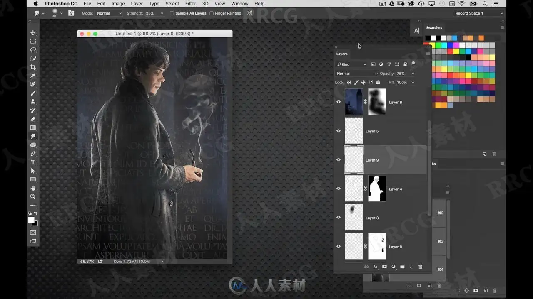The image size is (533, 299).
Task: Select the Pen tool
Action: click(33, 154)
